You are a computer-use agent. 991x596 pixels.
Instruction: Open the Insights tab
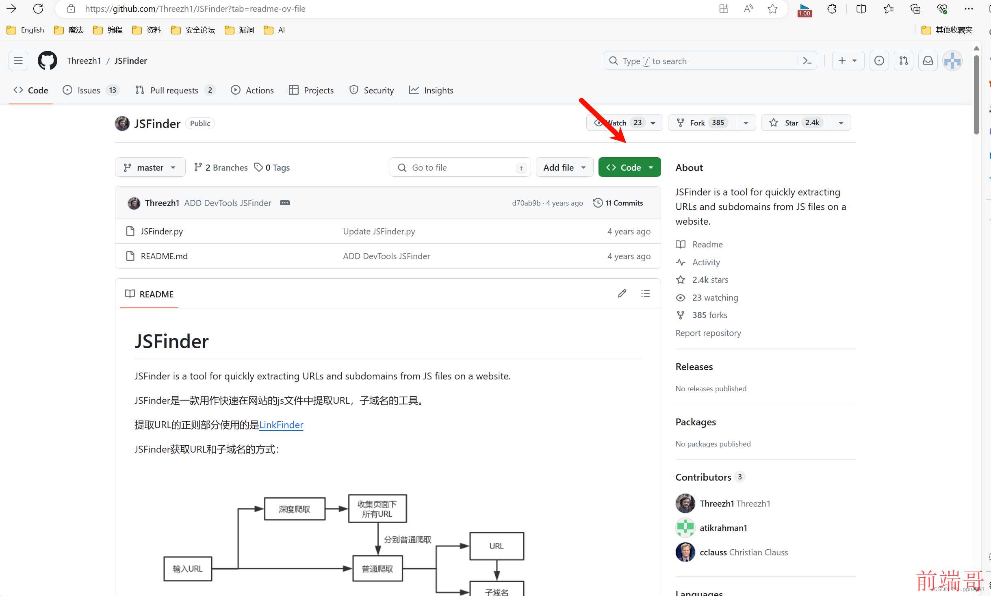pos(431,90)
